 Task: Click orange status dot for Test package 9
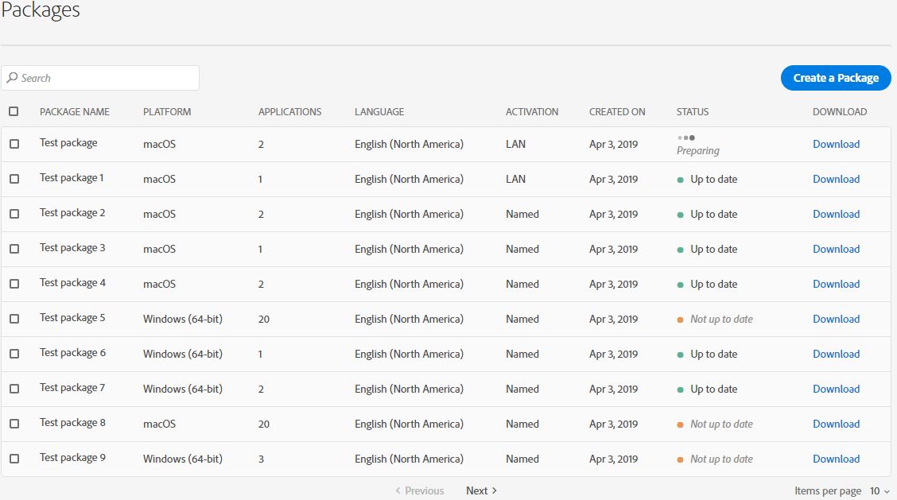(681, 459)
